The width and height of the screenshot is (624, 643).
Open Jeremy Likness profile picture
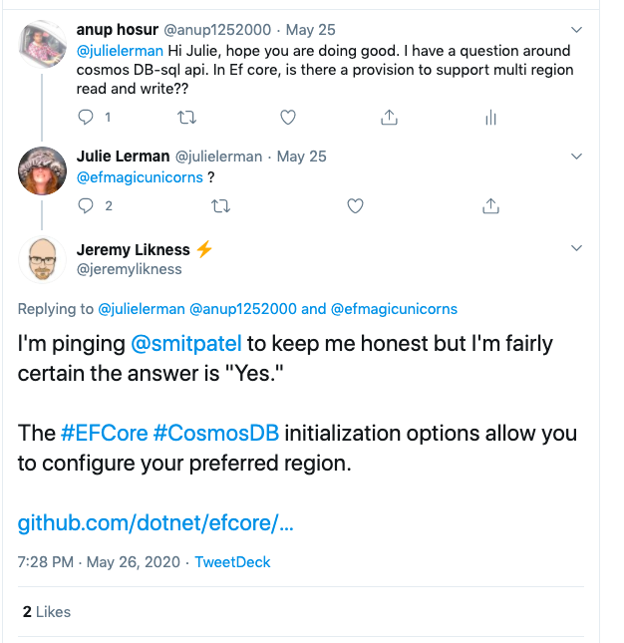tap(42, 260)
